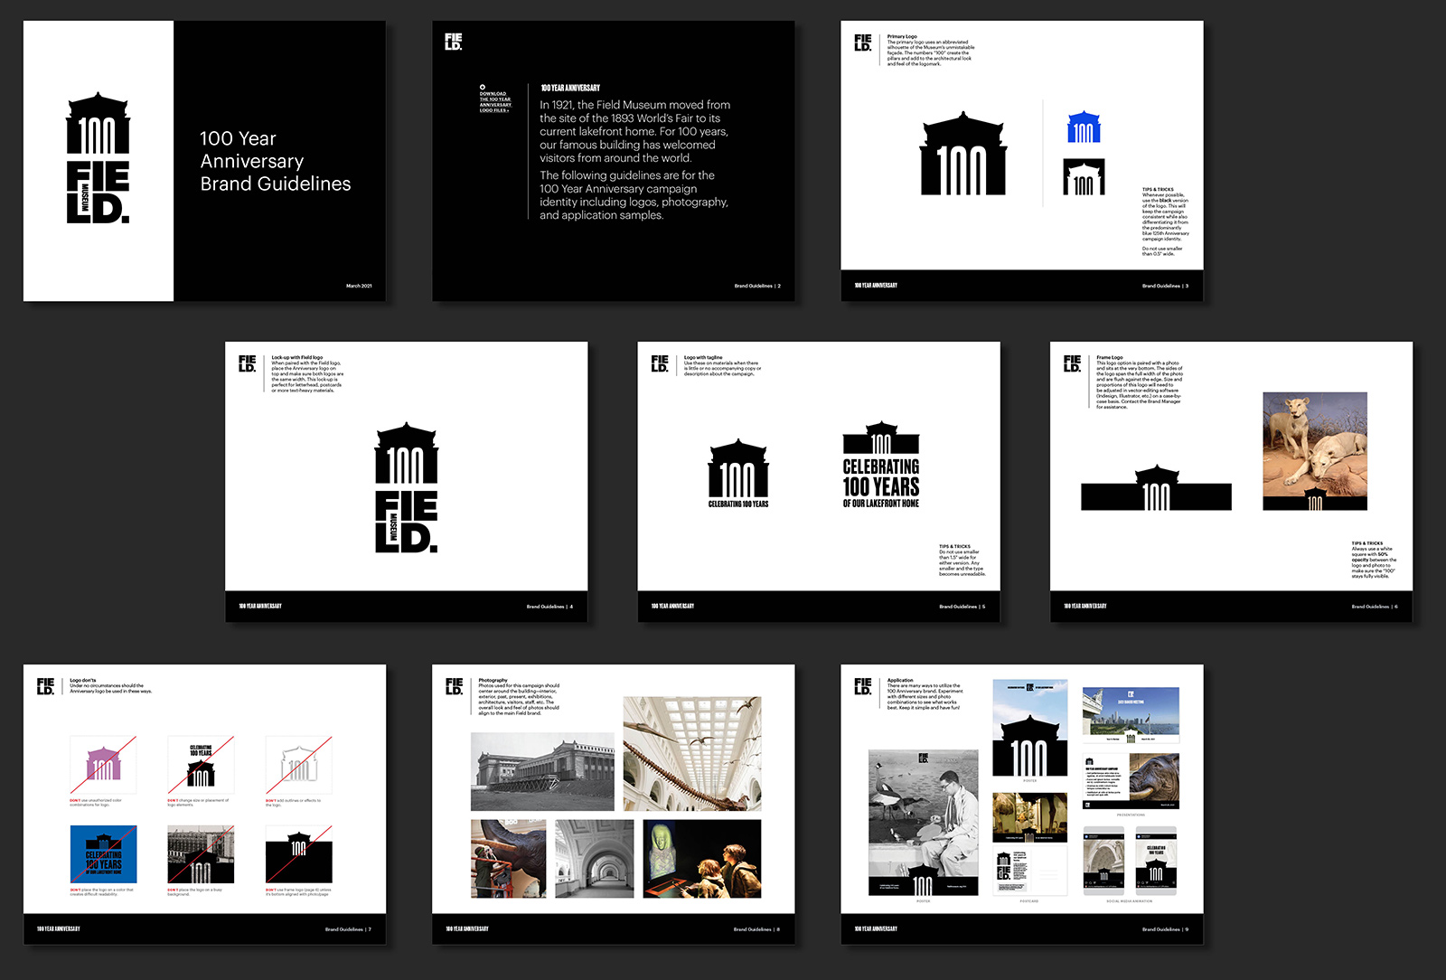Select the 'Application' heading
Screen dimensions: 1446x980
pyautogui.click(x=900, y=681)
